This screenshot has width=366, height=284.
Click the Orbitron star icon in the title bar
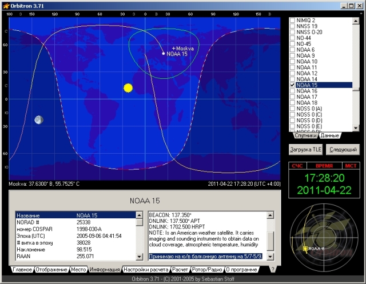pyautogui.click(x=6, y=6)
